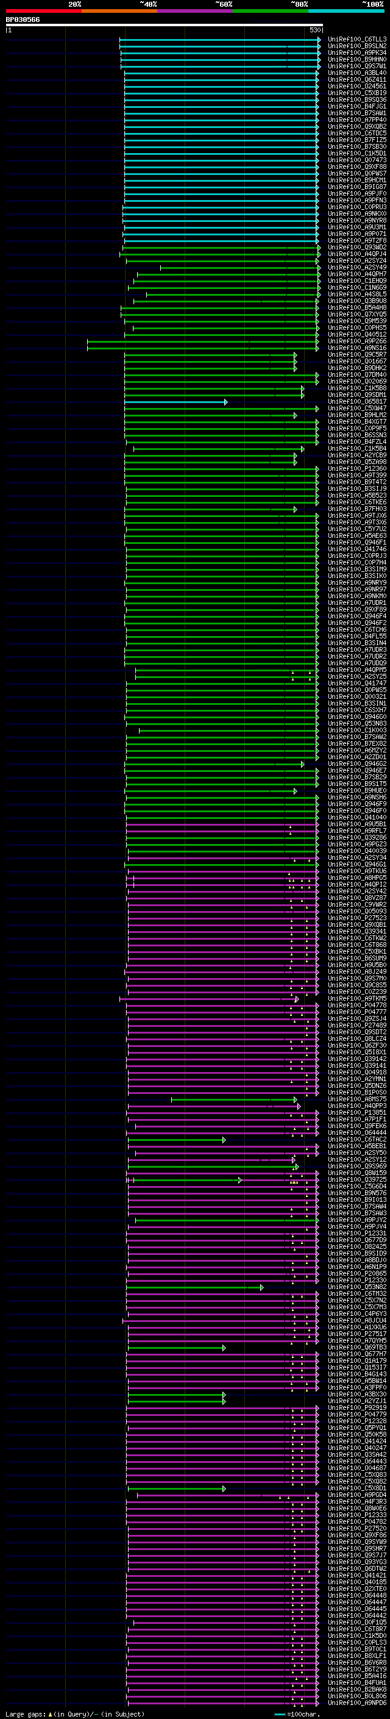Click label UniRef100_A4S8L5
This screenshot has width=390, height=1719.
[x=357, y=295]
